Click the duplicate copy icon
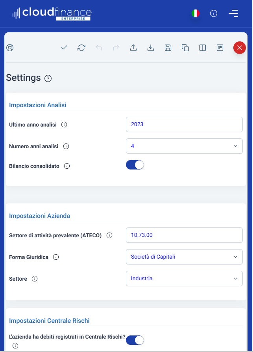The height and width of the screenshot is (352, 253). 185,48
